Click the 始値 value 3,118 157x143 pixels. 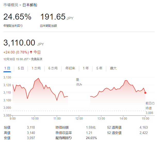(31, 127)
